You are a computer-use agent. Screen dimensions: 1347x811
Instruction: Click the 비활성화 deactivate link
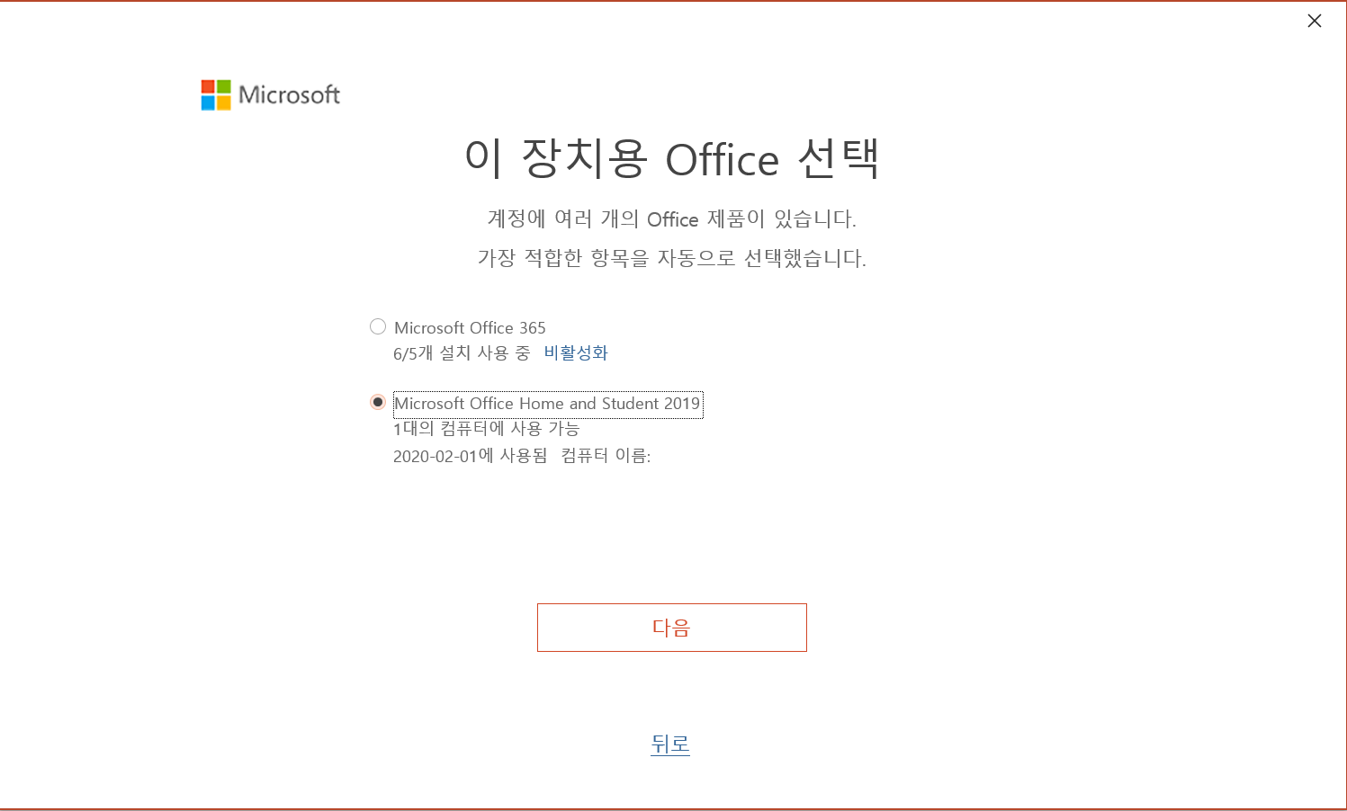576,352
